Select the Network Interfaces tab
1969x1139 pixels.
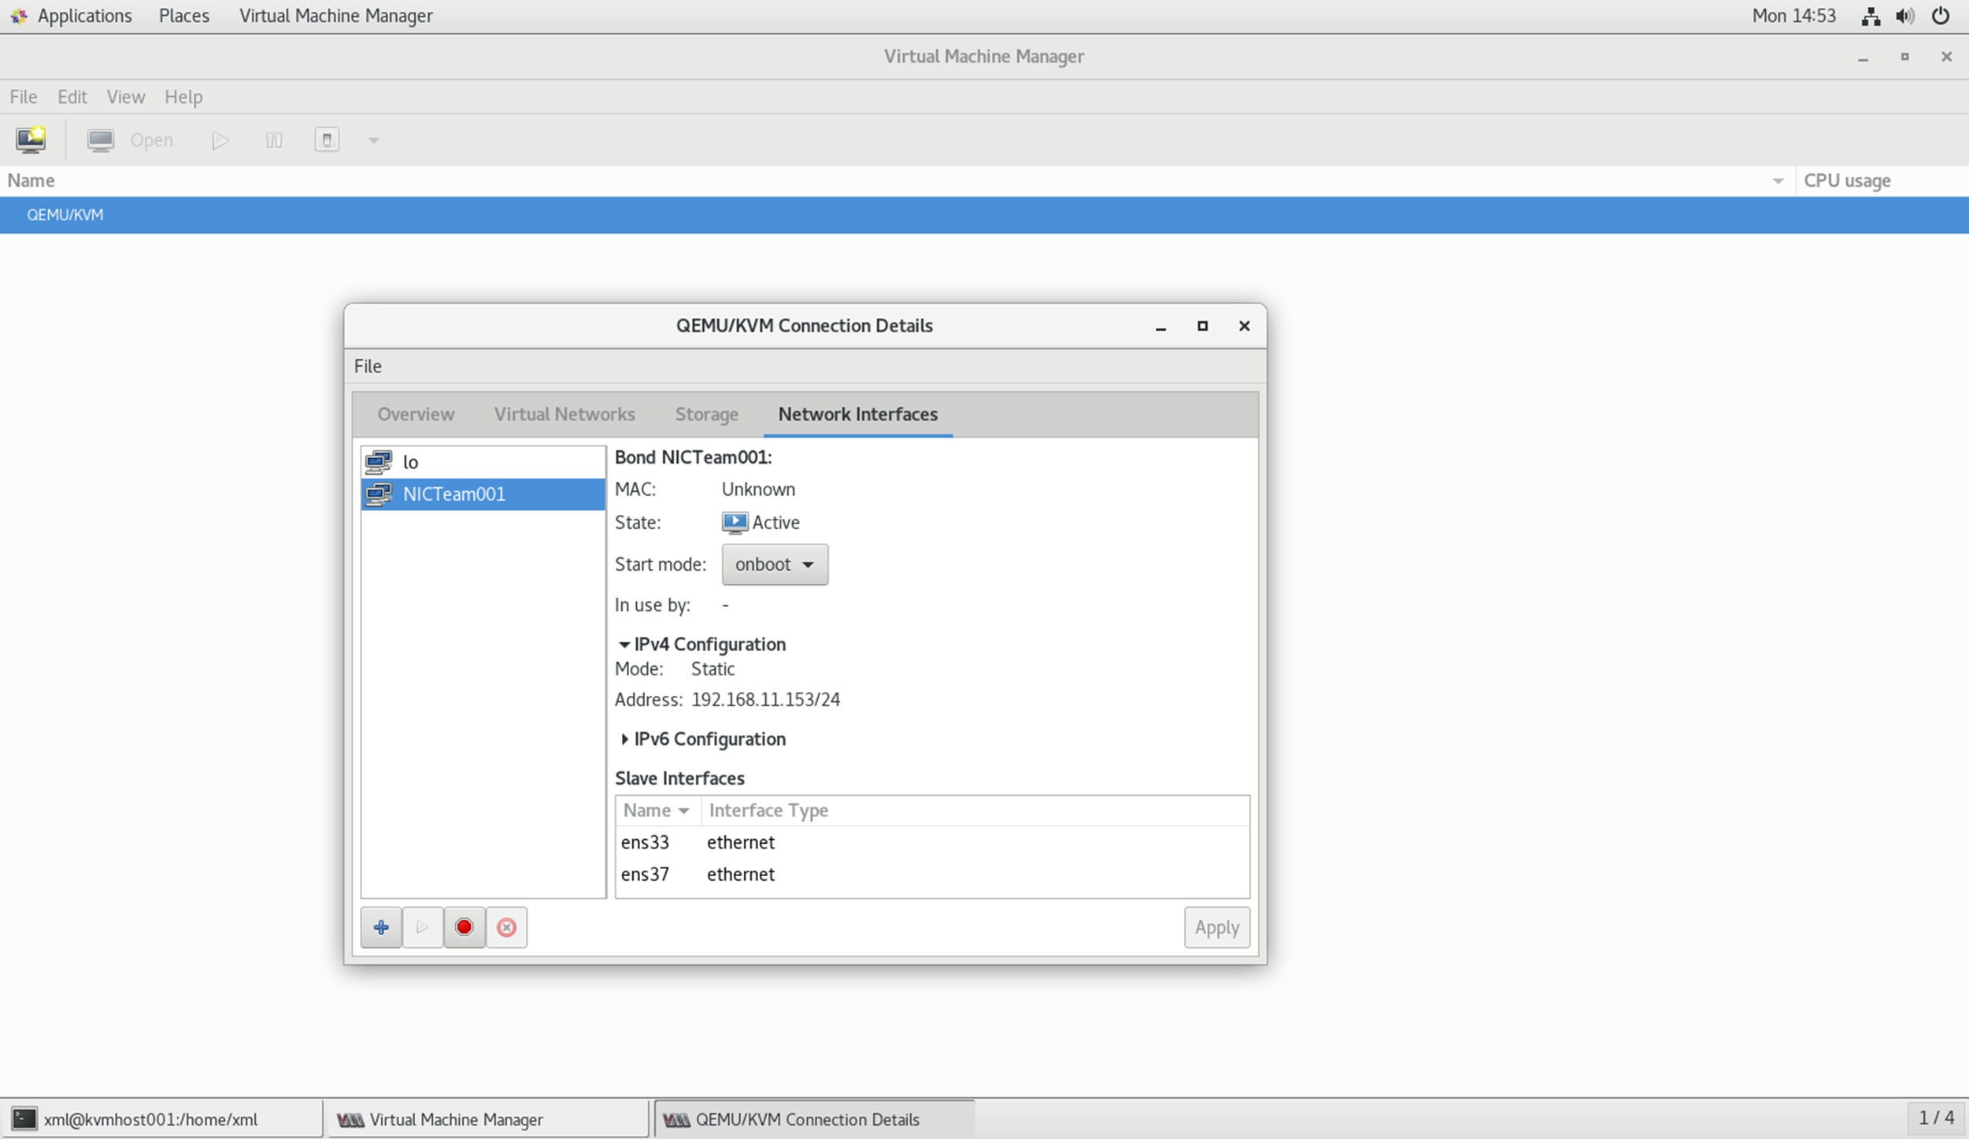point(858,414)
